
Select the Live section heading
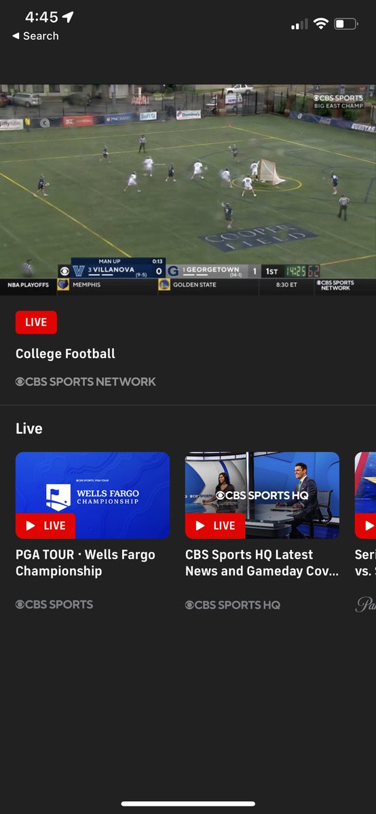[x=29, y=429]
